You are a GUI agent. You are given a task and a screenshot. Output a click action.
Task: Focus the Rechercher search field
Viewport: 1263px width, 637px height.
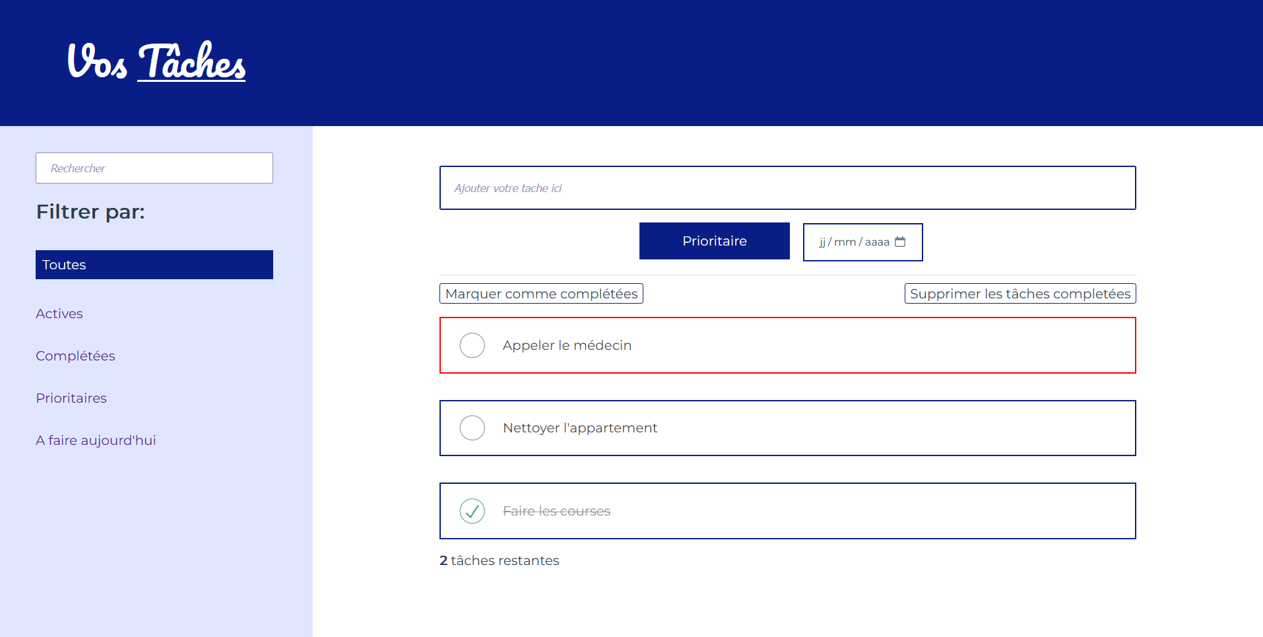pos(154,168)
